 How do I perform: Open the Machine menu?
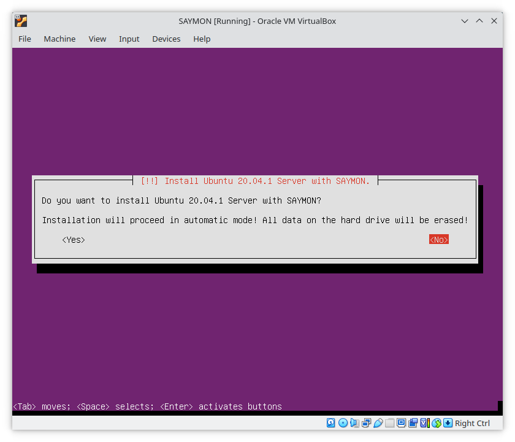click(59, 39)
